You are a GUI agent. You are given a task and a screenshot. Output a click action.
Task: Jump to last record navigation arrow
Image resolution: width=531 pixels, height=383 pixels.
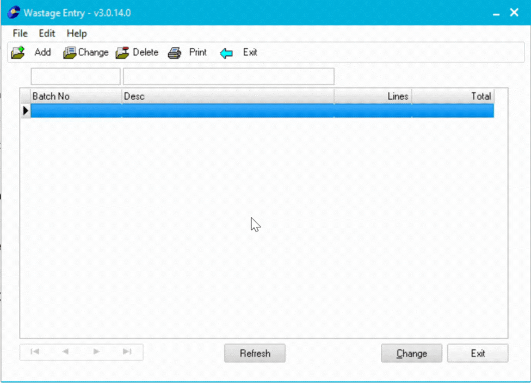(127, 352)
